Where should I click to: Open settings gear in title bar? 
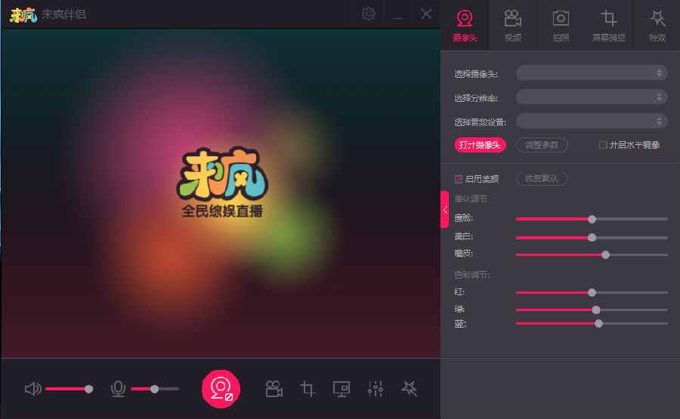(x=369, y=14)
